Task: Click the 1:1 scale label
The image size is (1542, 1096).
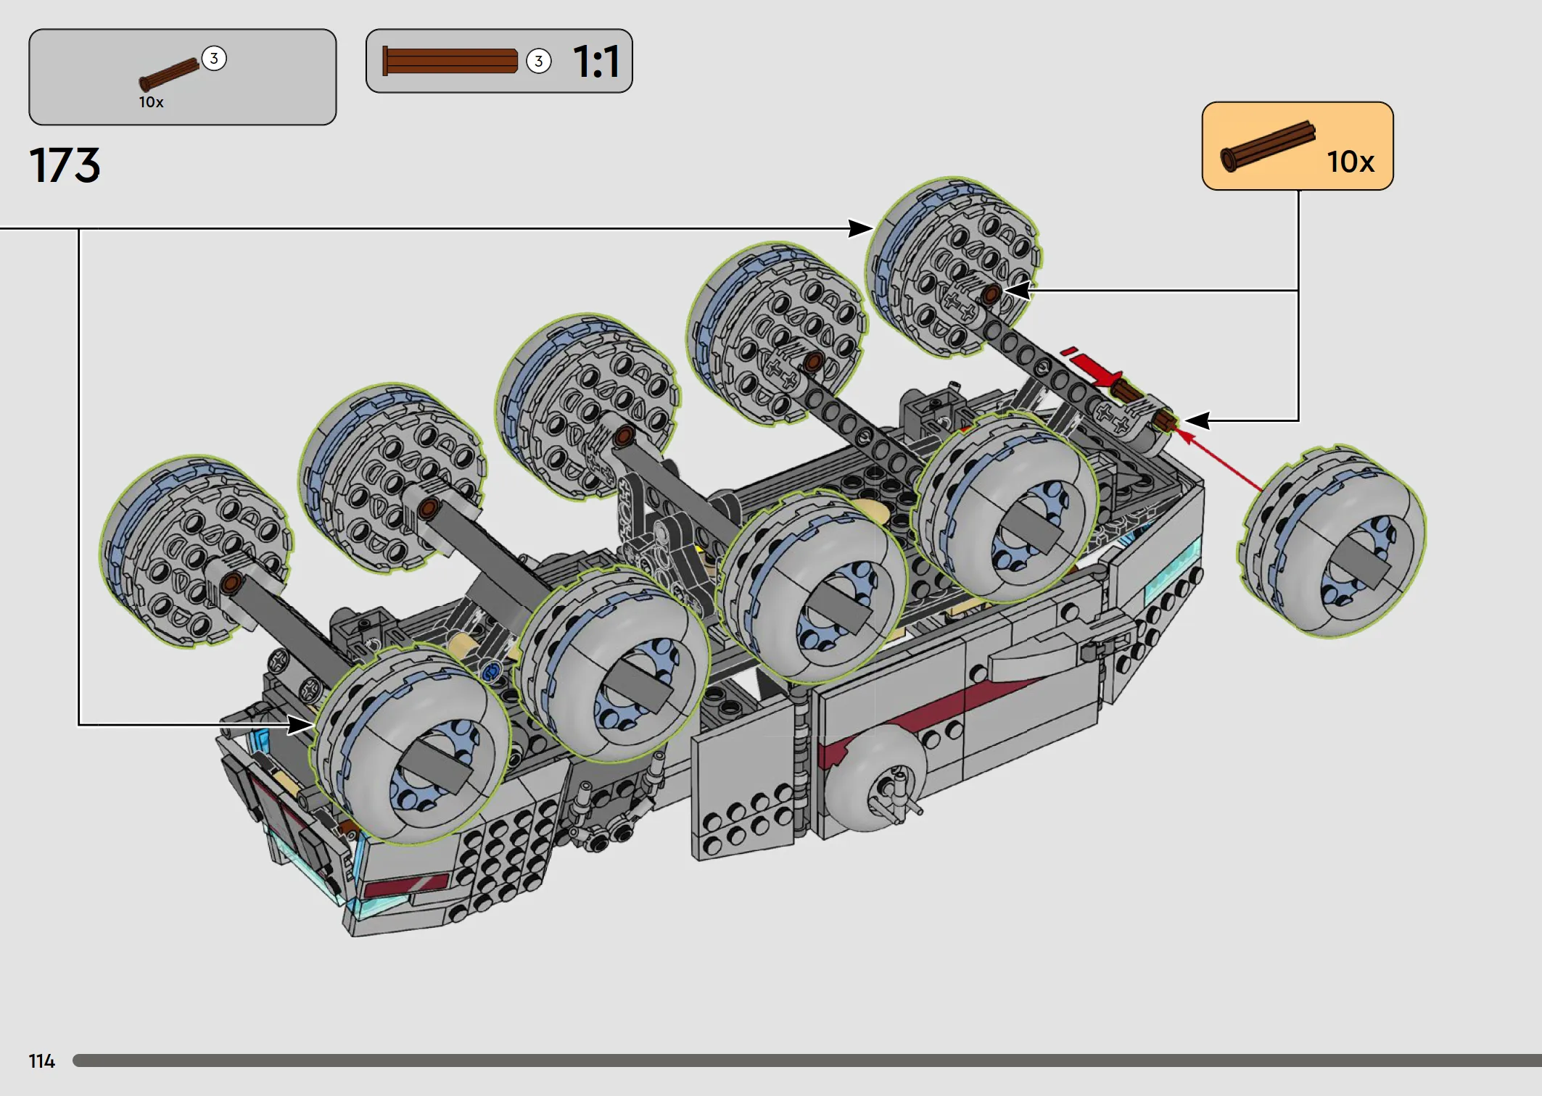Action: click(596, 62)
